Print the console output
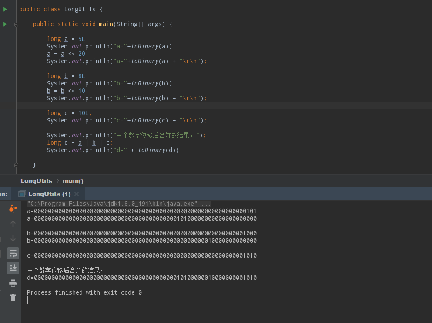The height and width of the screenshot is (323, 432). click(13, 283)
